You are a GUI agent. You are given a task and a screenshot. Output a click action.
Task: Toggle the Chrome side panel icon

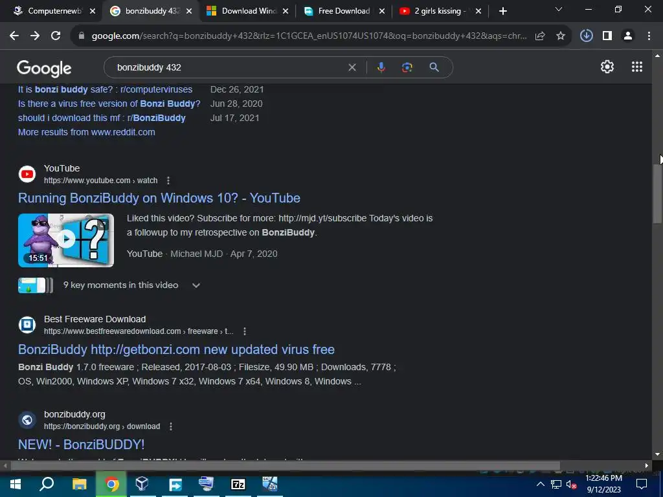[607, 36]
